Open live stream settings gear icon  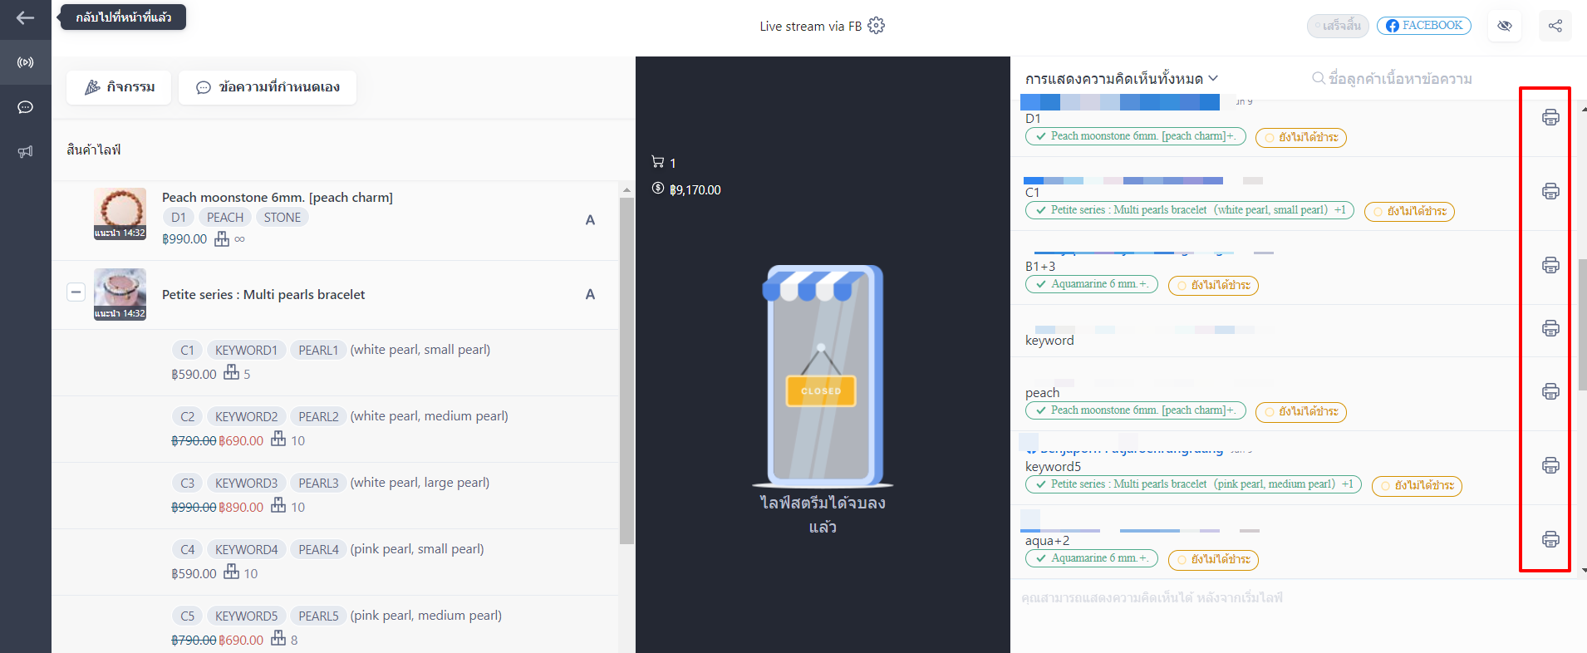pos(876,26)
